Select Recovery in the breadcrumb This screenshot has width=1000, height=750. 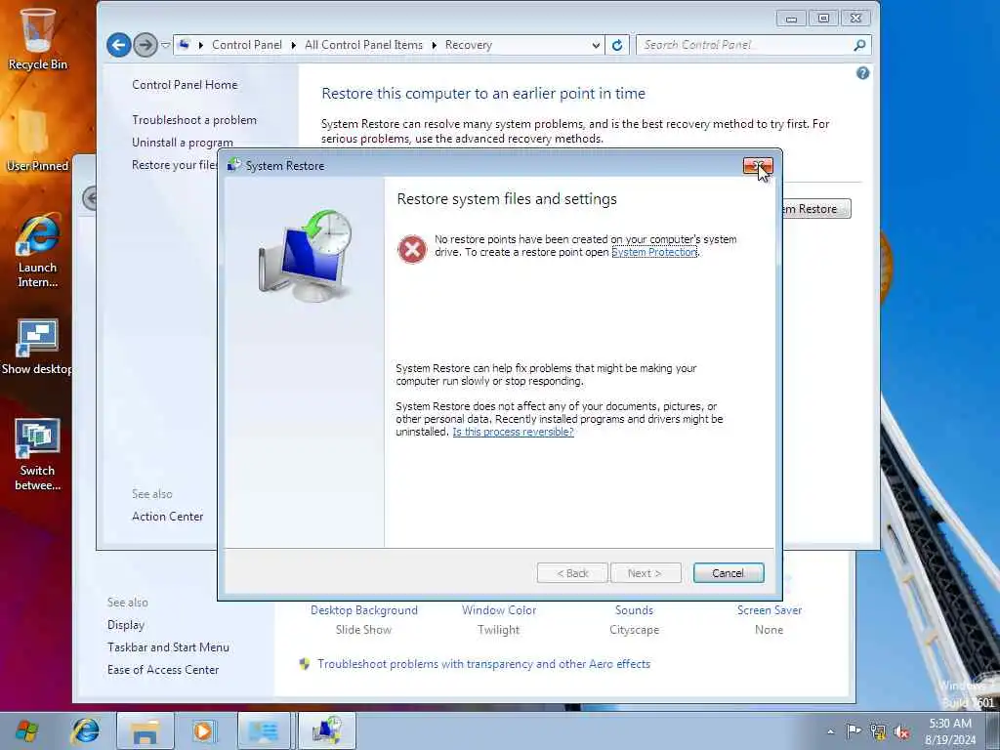coord(469,45)
